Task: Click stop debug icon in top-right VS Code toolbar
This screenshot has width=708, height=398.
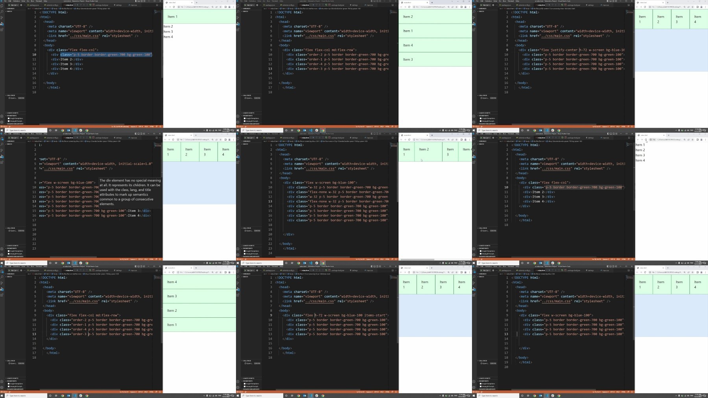Action: 566,5
